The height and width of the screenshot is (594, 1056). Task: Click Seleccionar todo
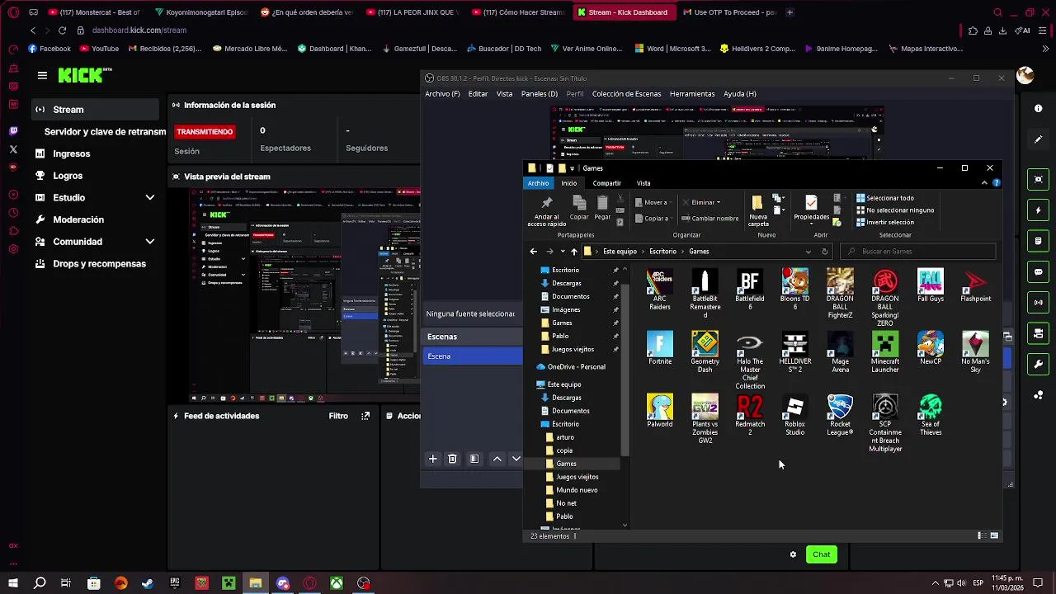coord(885,198)
